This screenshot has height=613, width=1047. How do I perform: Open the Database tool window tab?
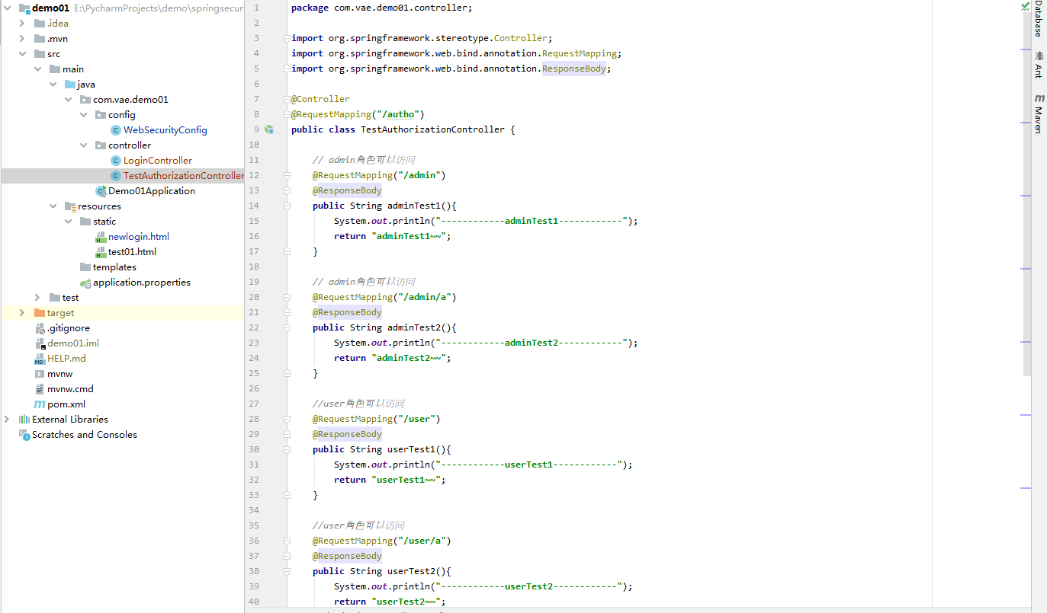pyautogui.click(x=1039, y=19)
